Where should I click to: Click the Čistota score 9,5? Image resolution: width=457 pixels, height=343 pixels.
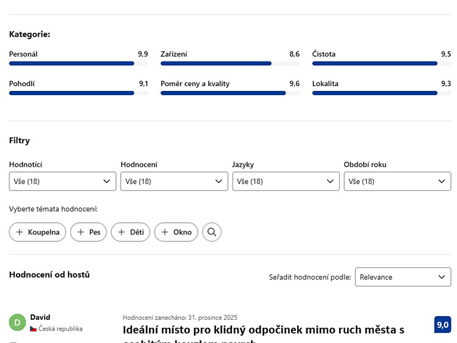click(x=446, y=54)
